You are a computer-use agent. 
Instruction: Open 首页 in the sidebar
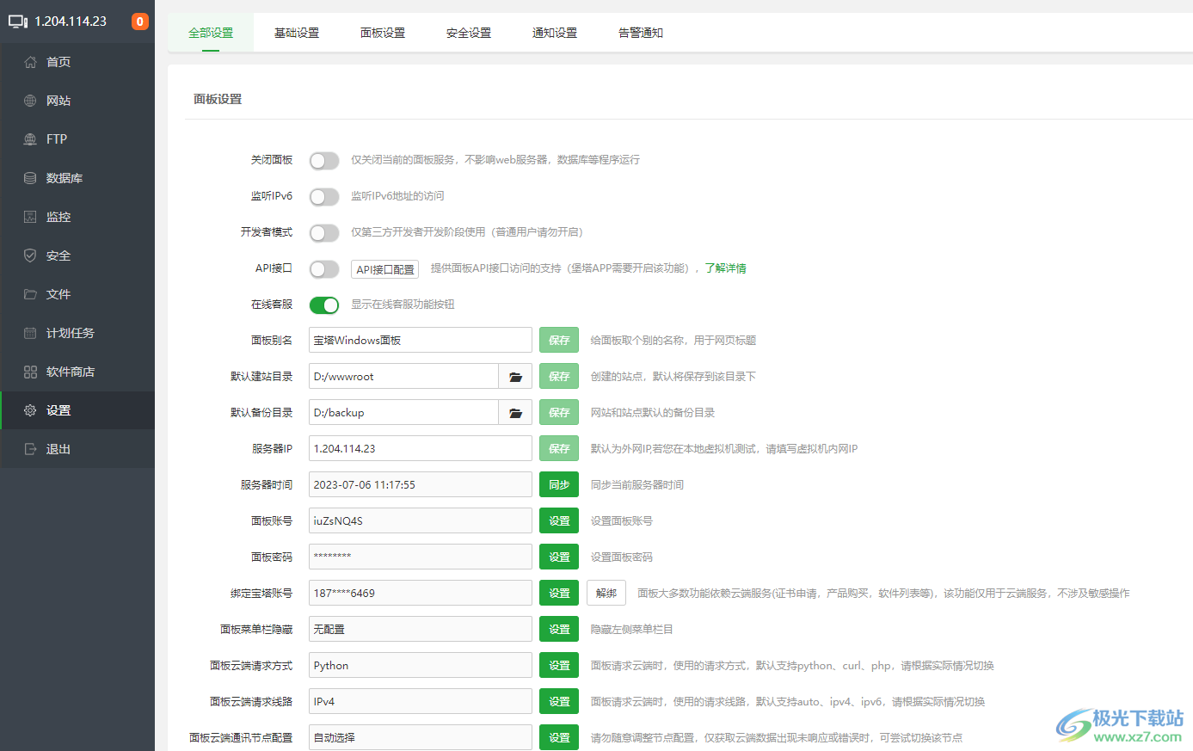pos(77,62)
